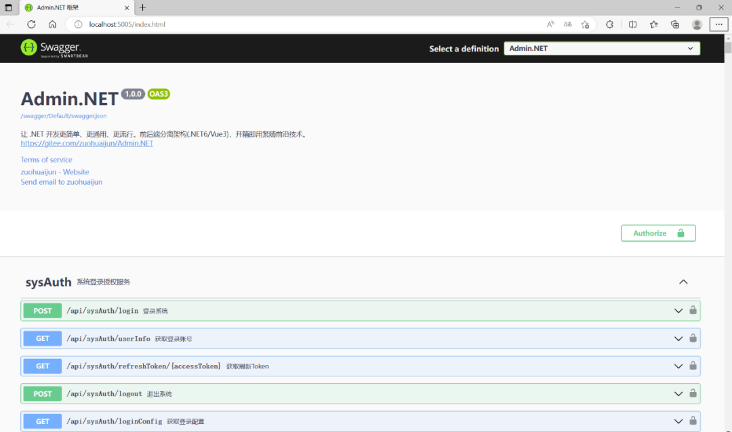732x432 pixels.
Task: Click the sysAuth section heading
Action: (x=49, y=282)
